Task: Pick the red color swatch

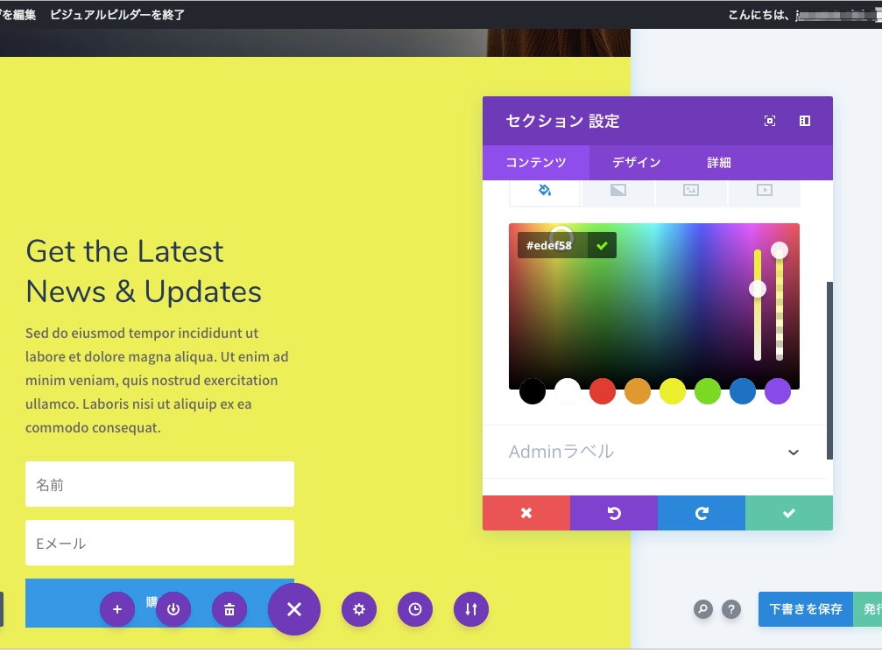Action: coord(603,391)
